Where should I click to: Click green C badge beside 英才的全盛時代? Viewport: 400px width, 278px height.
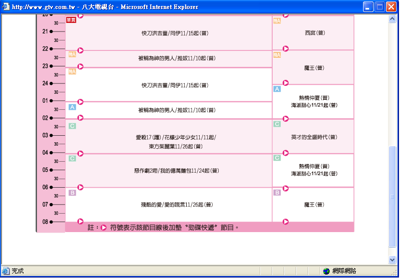pyautogui.click(x=277, y=124)
